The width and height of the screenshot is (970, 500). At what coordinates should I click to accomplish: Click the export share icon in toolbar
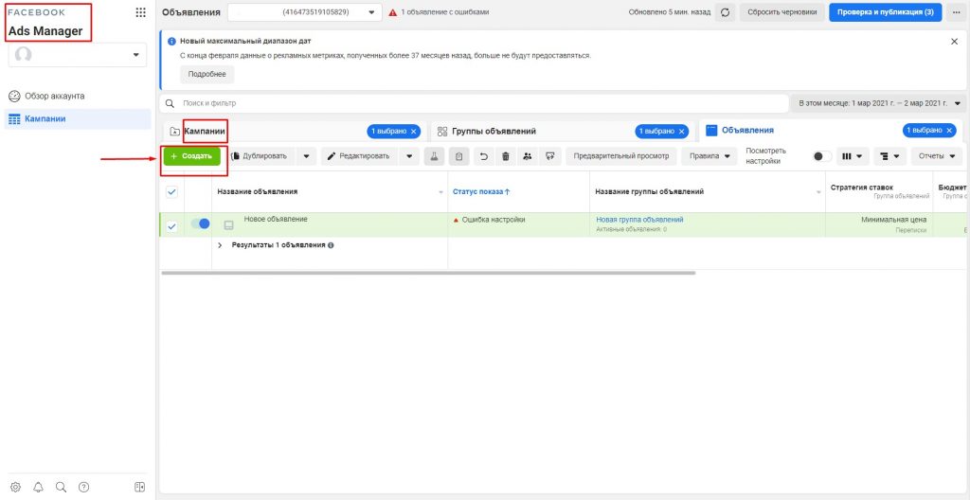(x=549, y=156)
